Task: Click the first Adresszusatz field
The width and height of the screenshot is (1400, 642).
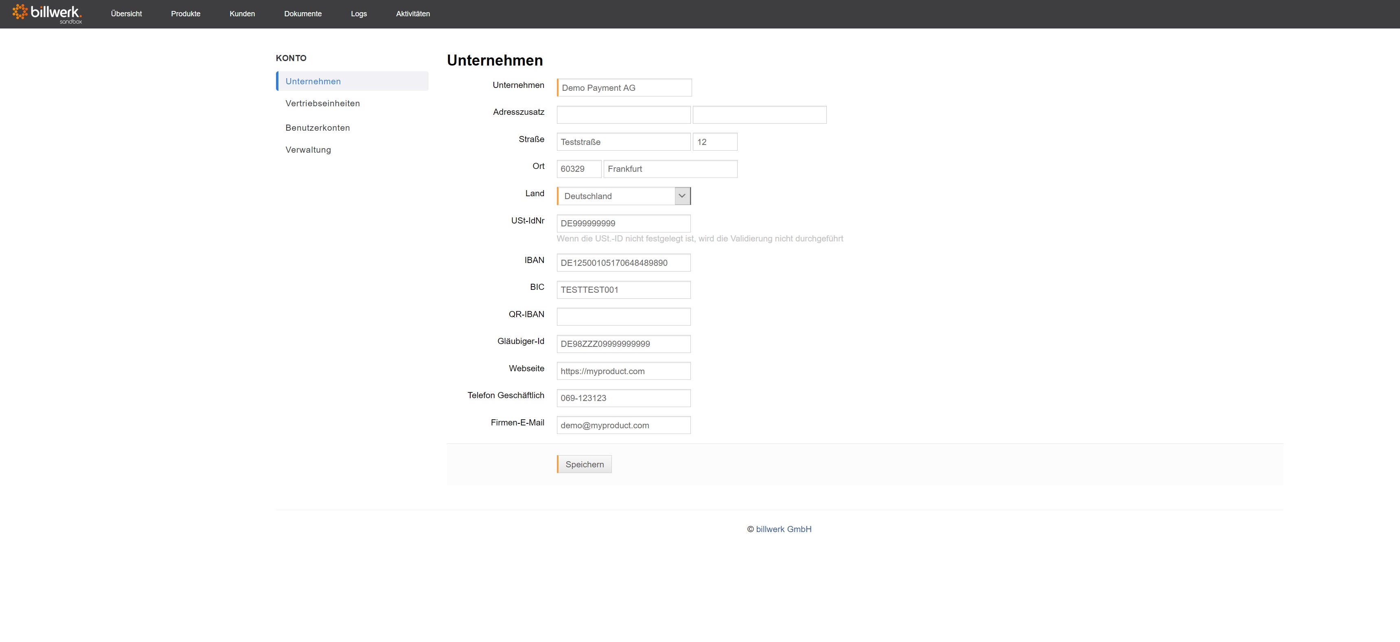Action: point(623,115)
